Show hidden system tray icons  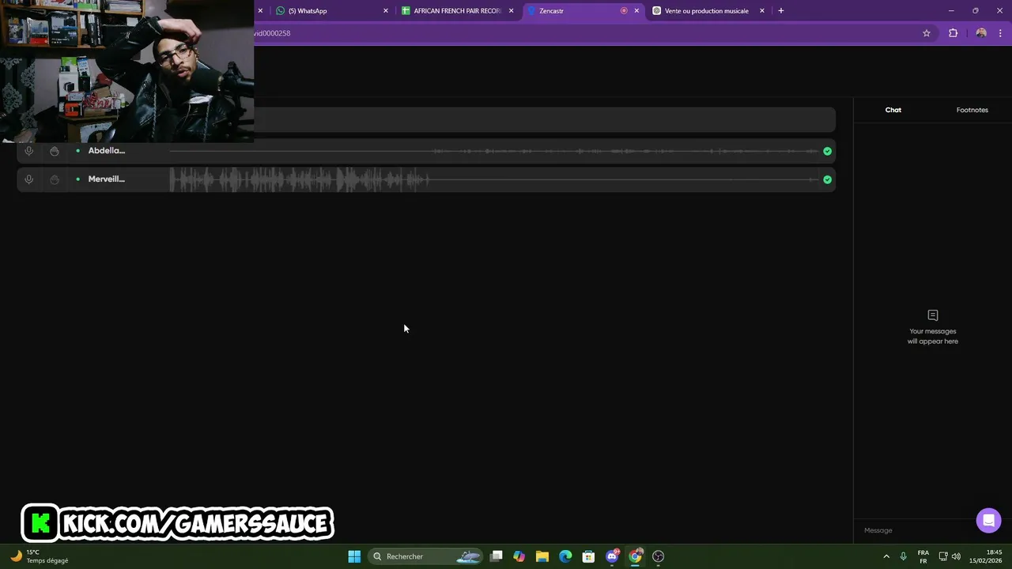886,556
